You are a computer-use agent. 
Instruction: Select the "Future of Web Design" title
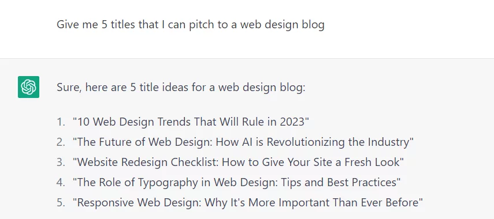pyautogui.click(x=243, y=142)
